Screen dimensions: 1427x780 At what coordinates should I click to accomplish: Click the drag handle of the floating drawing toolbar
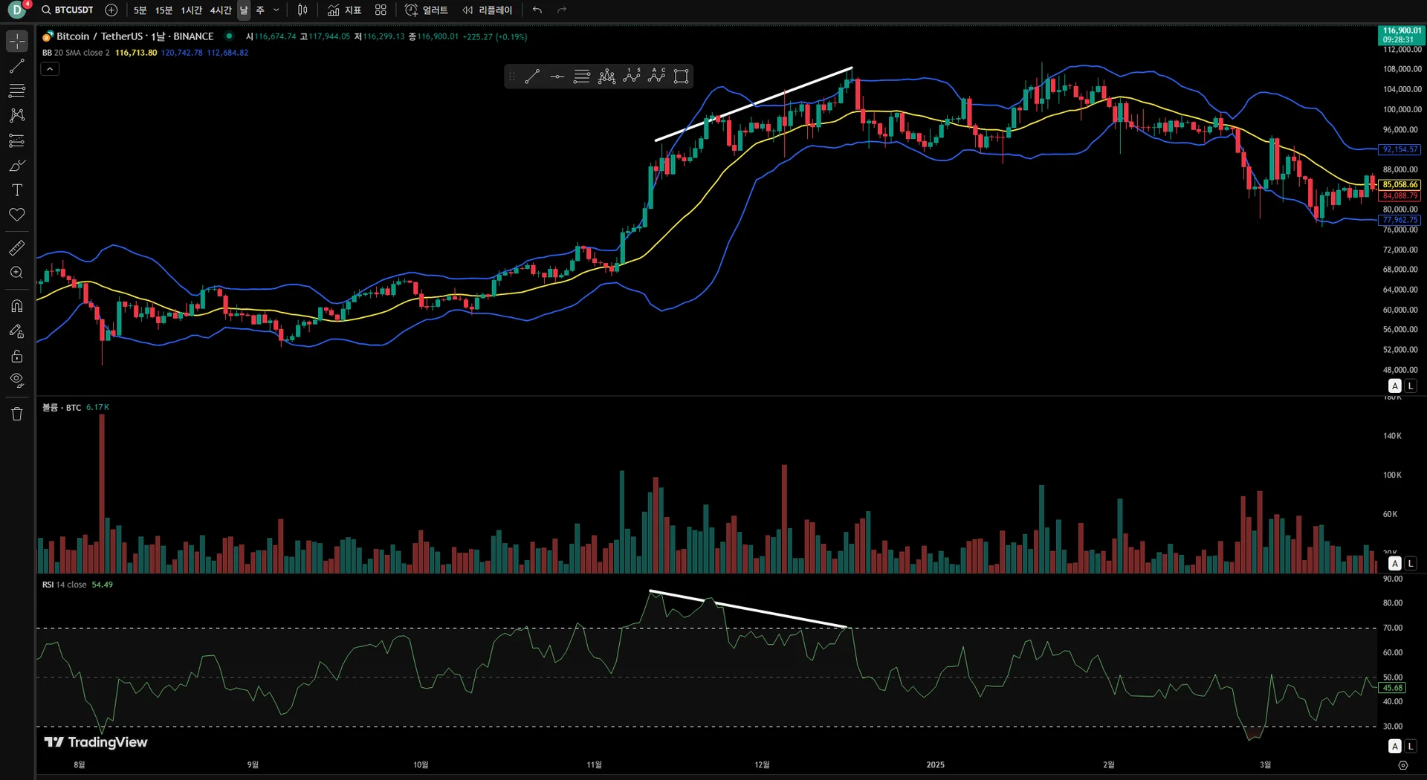click(511, 77)
